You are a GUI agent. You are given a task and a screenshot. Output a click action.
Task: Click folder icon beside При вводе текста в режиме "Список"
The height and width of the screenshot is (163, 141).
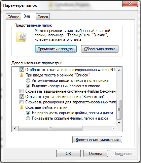click(22, 75)
